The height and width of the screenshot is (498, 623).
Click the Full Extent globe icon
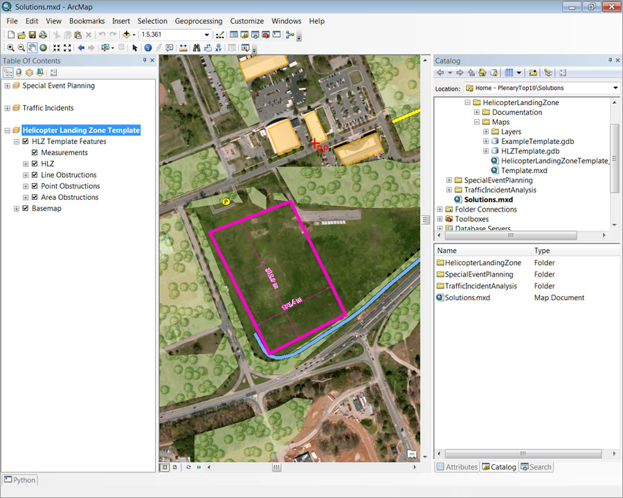pos(43,48)
